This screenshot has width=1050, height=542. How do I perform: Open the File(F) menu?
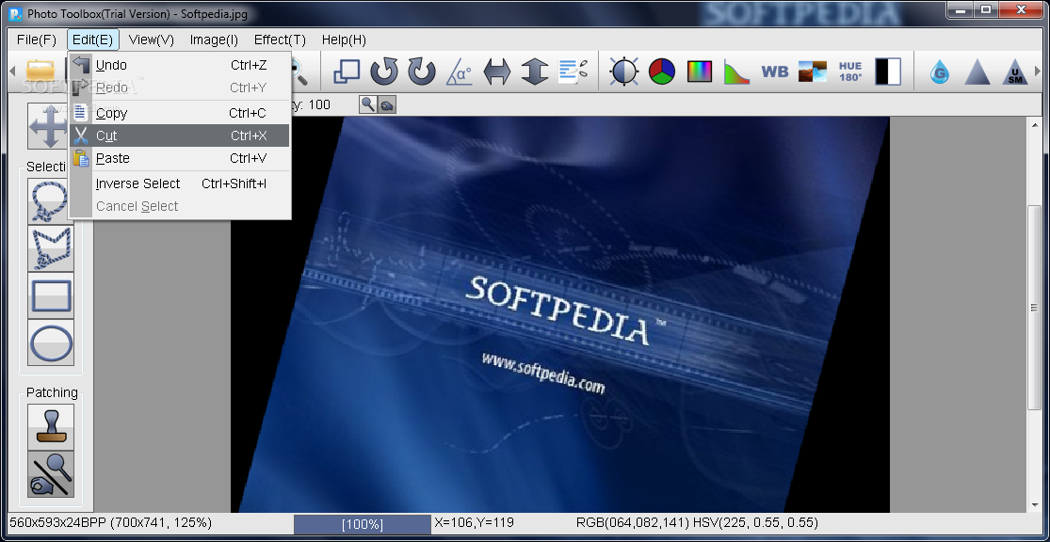tap(36, 40)
